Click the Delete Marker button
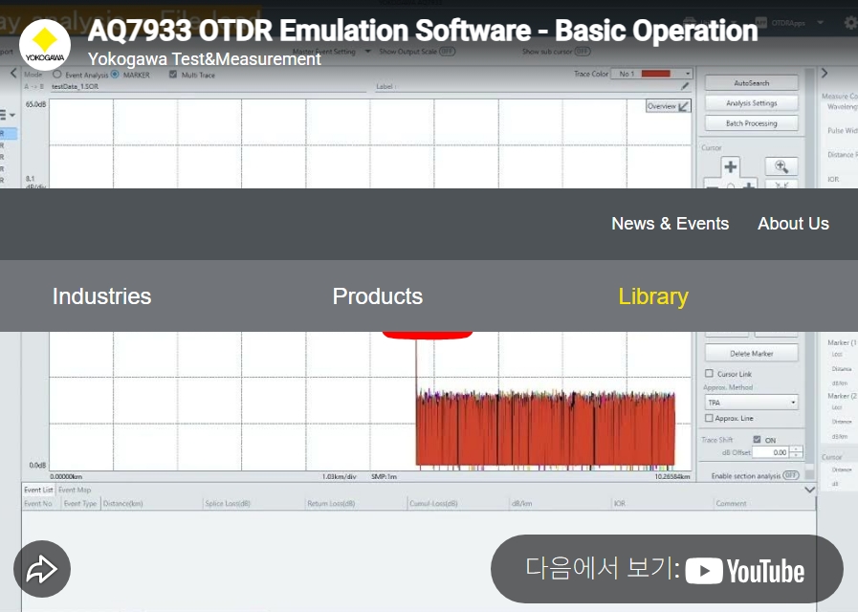The width and height of the screenshot is (858, 612). 751,353
